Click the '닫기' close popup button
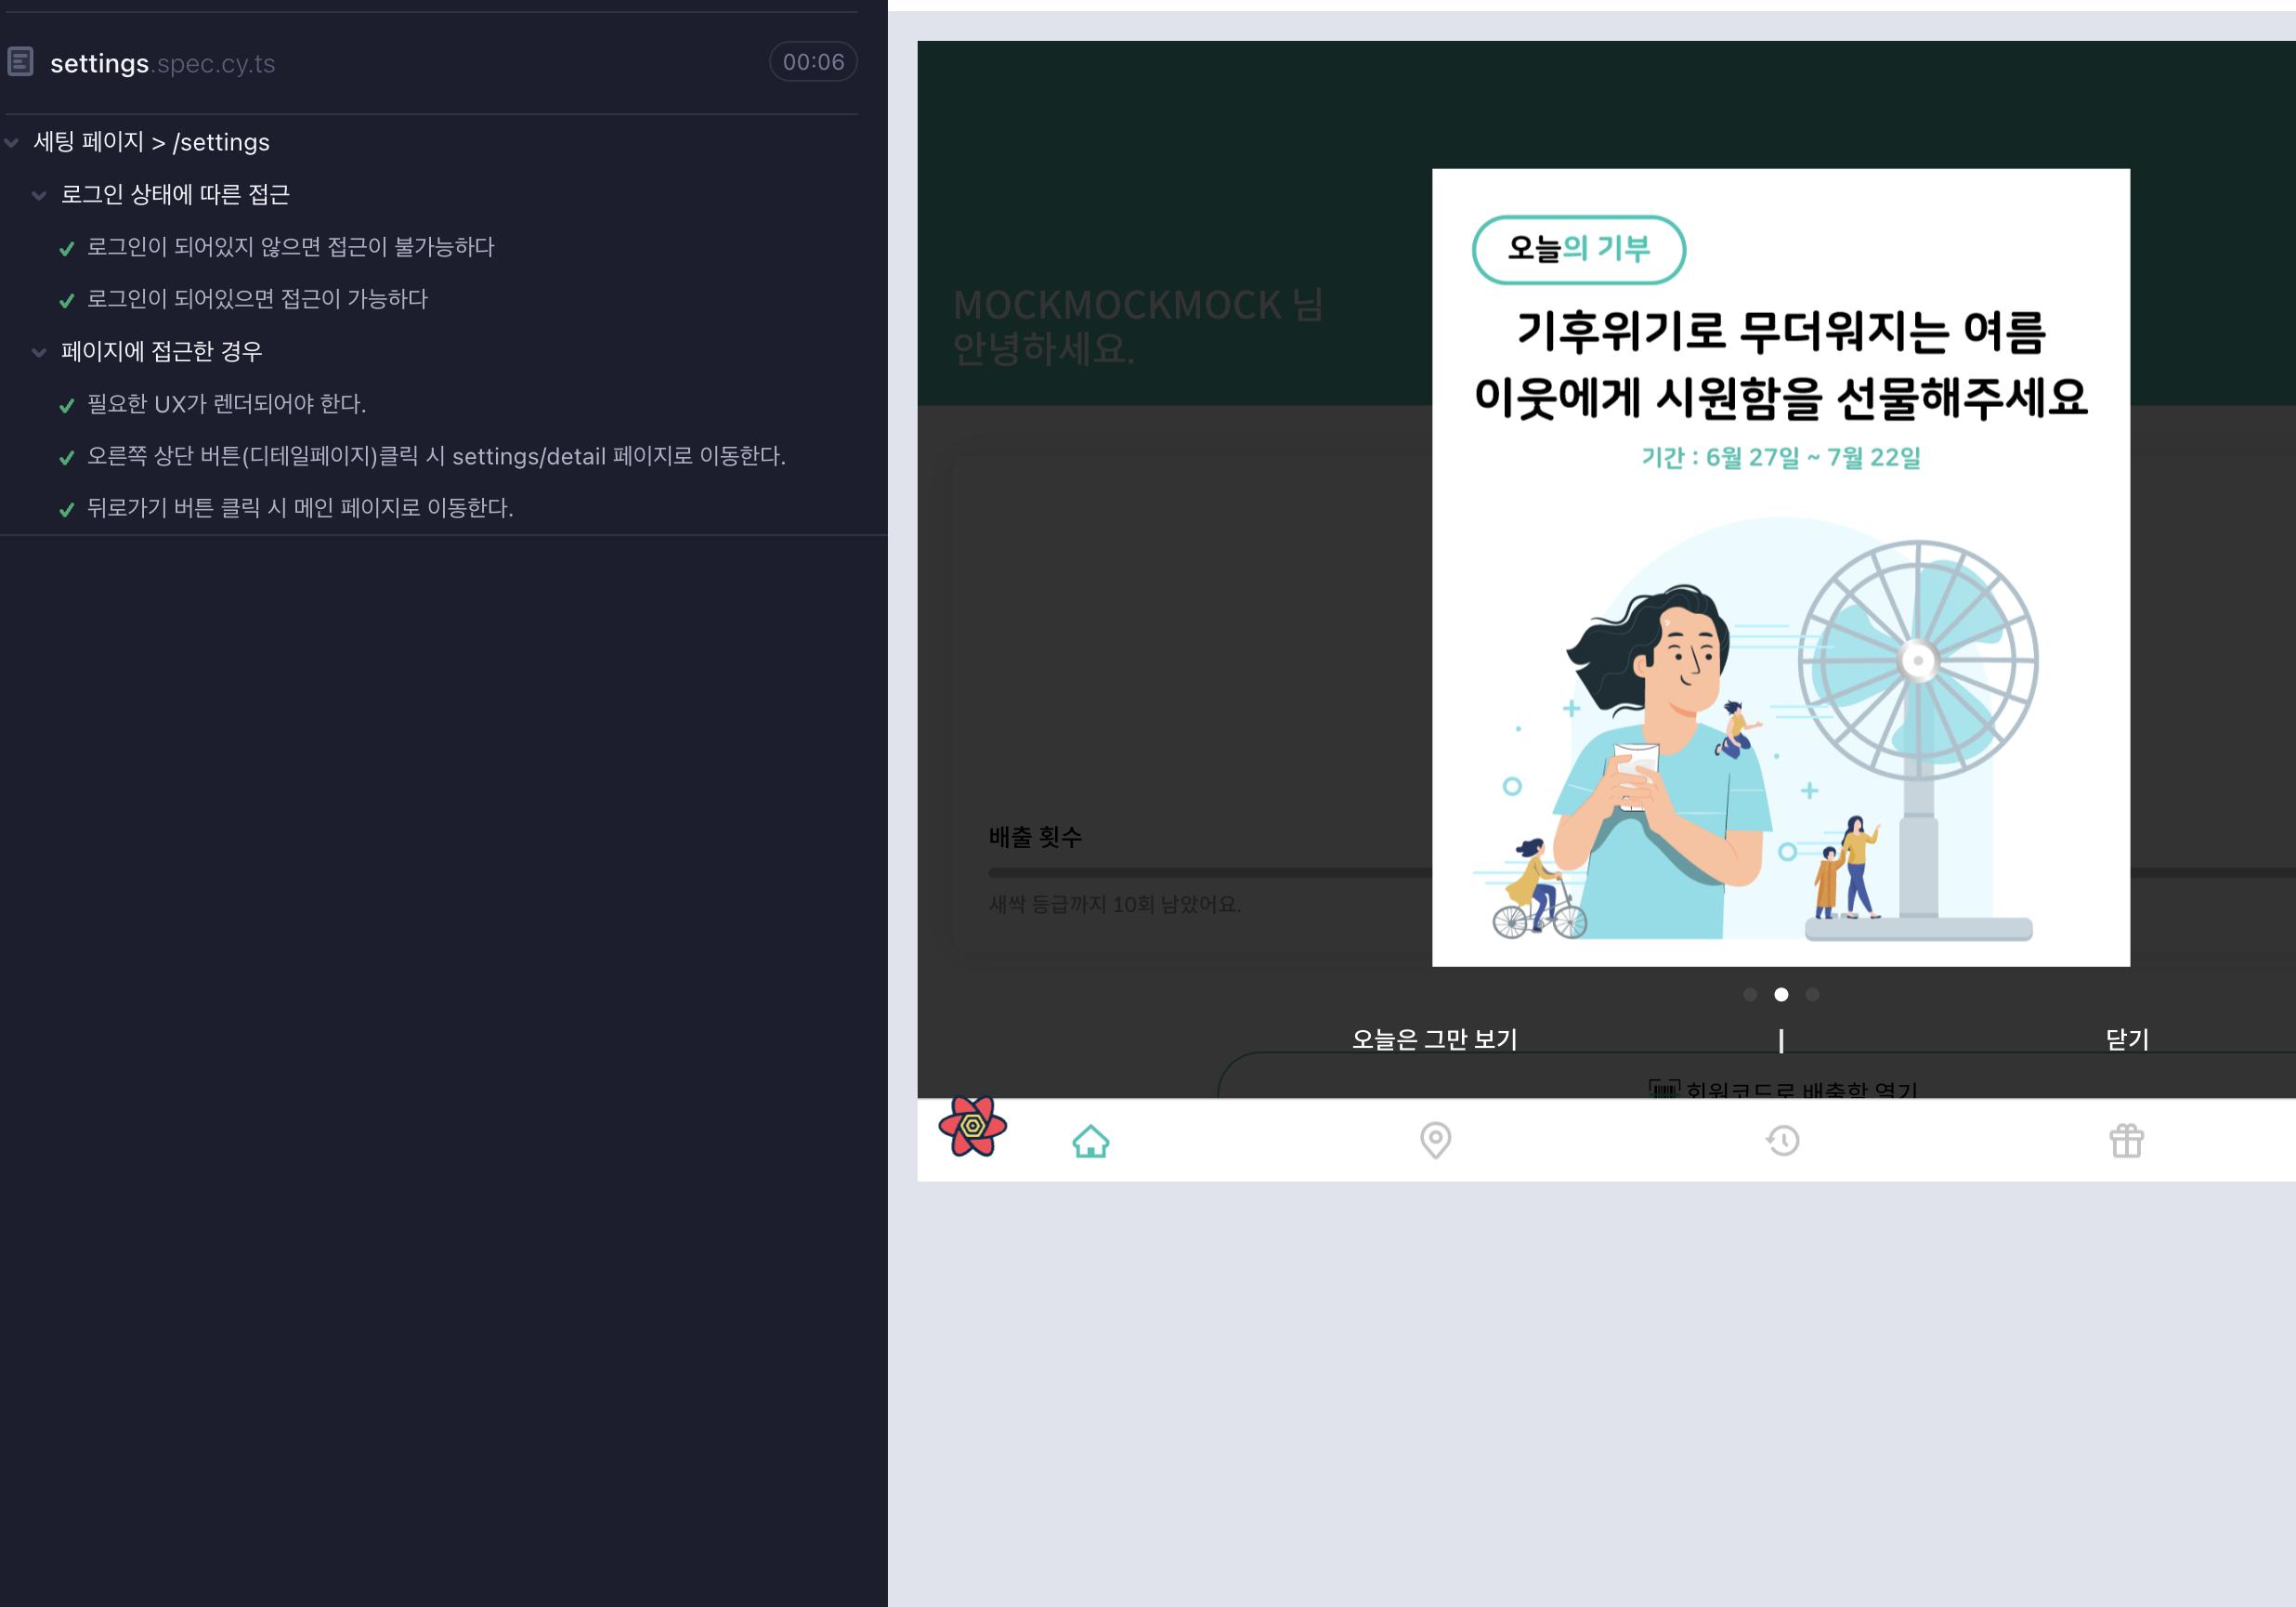 click(2126, 1039)
